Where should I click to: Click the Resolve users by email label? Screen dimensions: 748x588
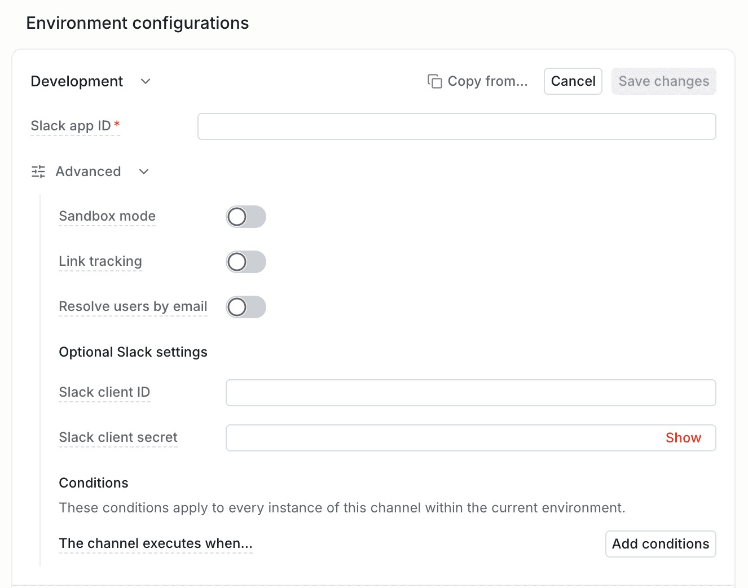click(x=133, y=306)
